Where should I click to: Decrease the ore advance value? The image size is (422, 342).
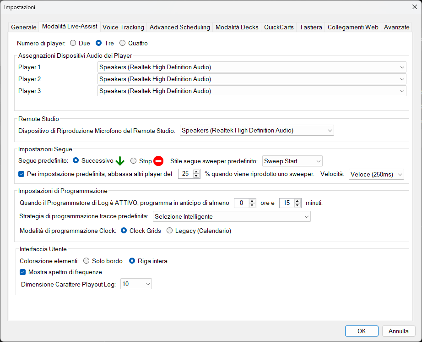[x=252, y=205]
